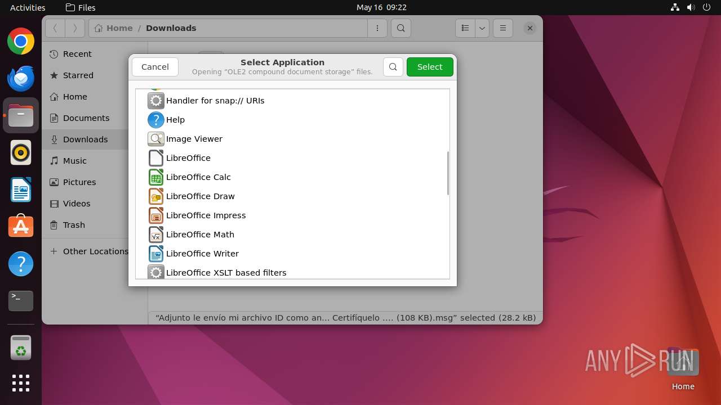Image resolution: width=721 pixels, height=405 pixels.
Task: Select "LibreOffice XSLT based filters" text
Action: 226,273
